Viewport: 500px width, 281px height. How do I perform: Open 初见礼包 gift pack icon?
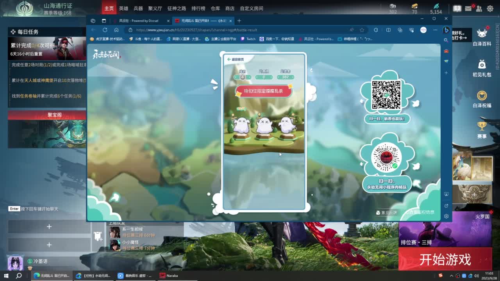click(482, 68)
